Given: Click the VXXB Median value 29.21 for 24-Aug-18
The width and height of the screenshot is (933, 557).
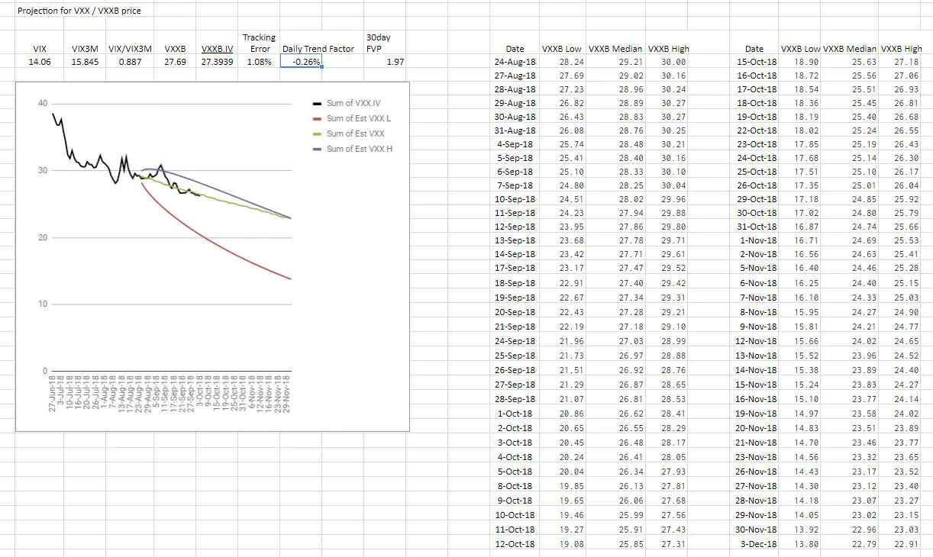Looking at the screenshot, I should (x=631, y=62).
